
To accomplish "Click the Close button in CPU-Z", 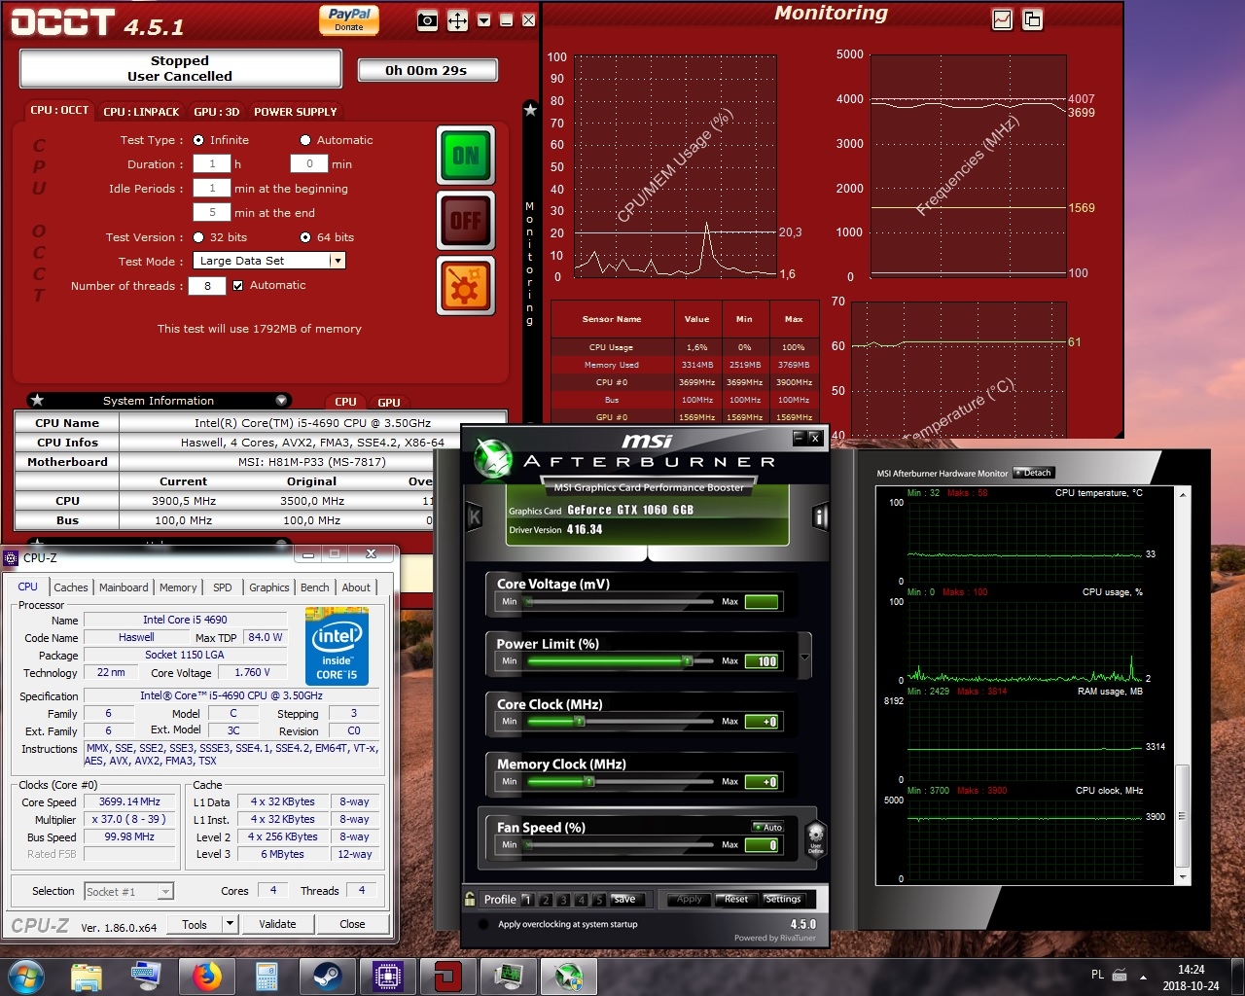I will pyautogui.click(x=352, y=924).
